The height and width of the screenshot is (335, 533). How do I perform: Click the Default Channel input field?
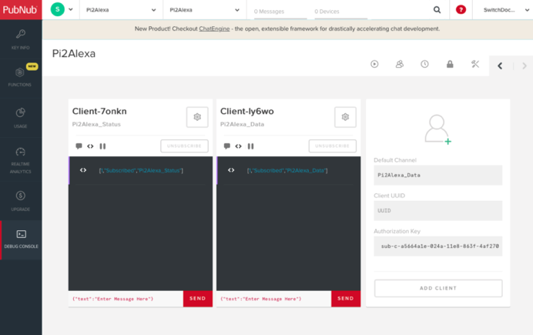[x=437, y=175]
